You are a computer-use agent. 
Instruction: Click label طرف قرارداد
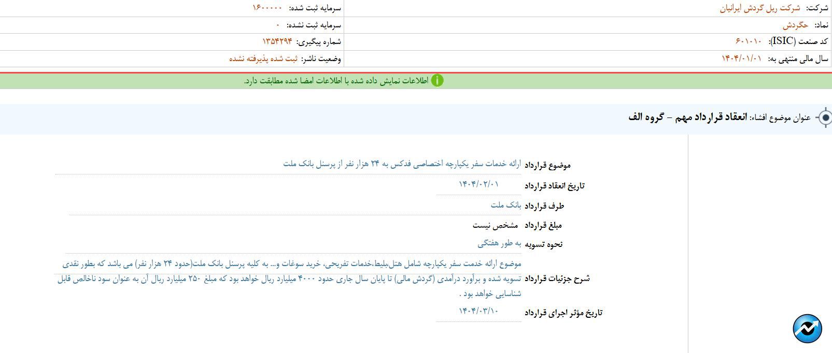click(544, 206)
